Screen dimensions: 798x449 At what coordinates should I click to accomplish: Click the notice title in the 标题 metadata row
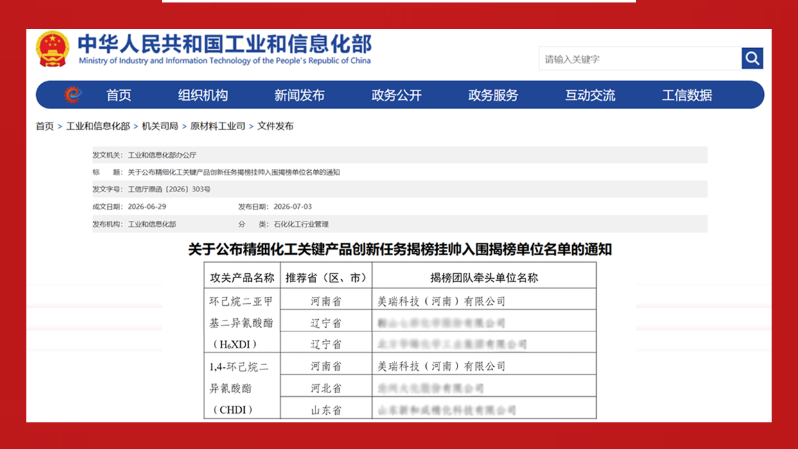[x=234, y=172]
